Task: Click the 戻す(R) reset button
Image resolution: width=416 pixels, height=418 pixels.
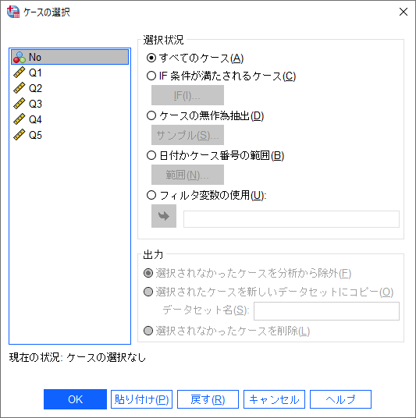Action: pos(208,399)
